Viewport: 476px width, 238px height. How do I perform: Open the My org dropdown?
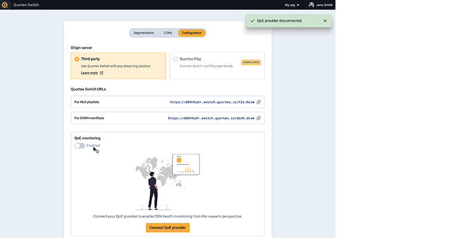tap(292, 5)
